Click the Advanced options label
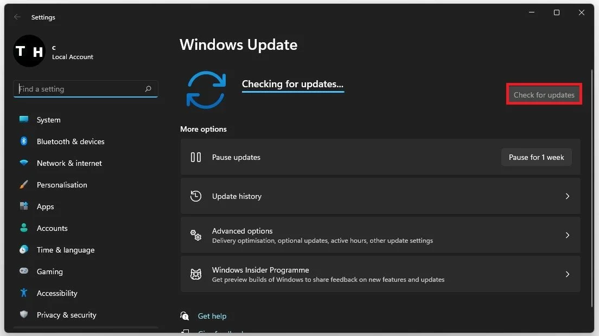Viewport: 599px width, 336px height. (242, 231)
